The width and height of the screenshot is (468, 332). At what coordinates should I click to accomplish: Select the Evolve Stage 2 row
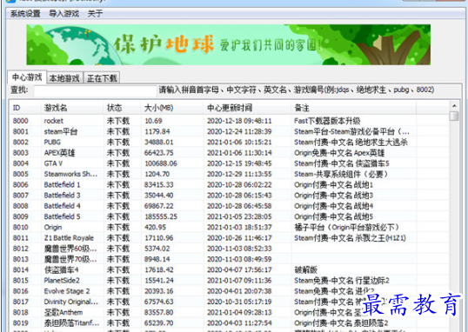pos(230,291)
